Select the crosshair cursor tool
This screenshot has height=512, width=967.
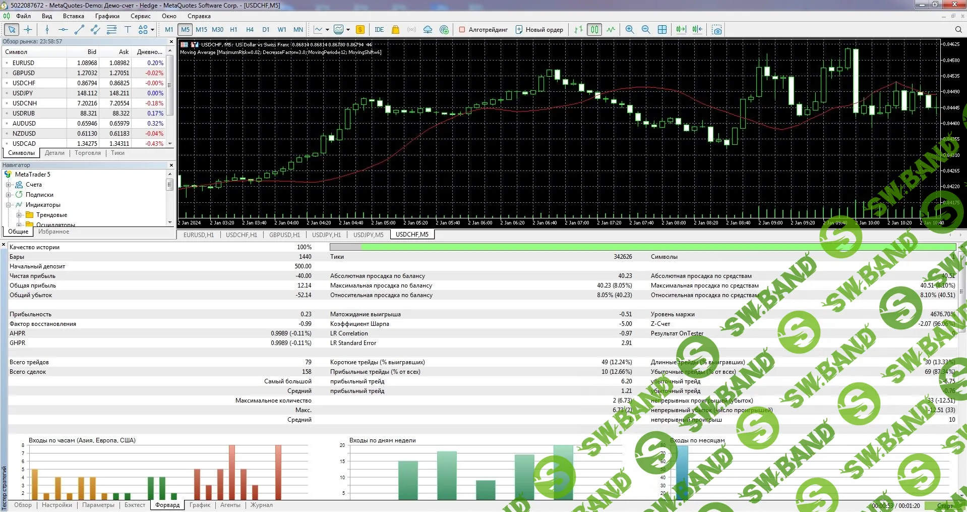tap(28, 30)
